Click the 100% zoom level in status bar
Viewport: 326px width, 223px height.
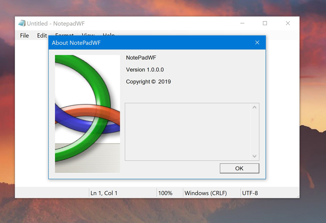pos(165,193)
